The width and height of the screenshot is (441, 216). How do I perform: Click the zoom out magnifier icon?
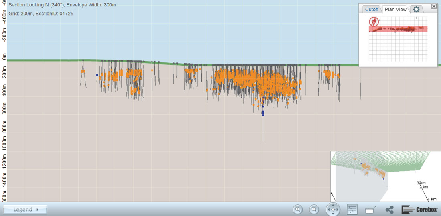pos(314,209)
